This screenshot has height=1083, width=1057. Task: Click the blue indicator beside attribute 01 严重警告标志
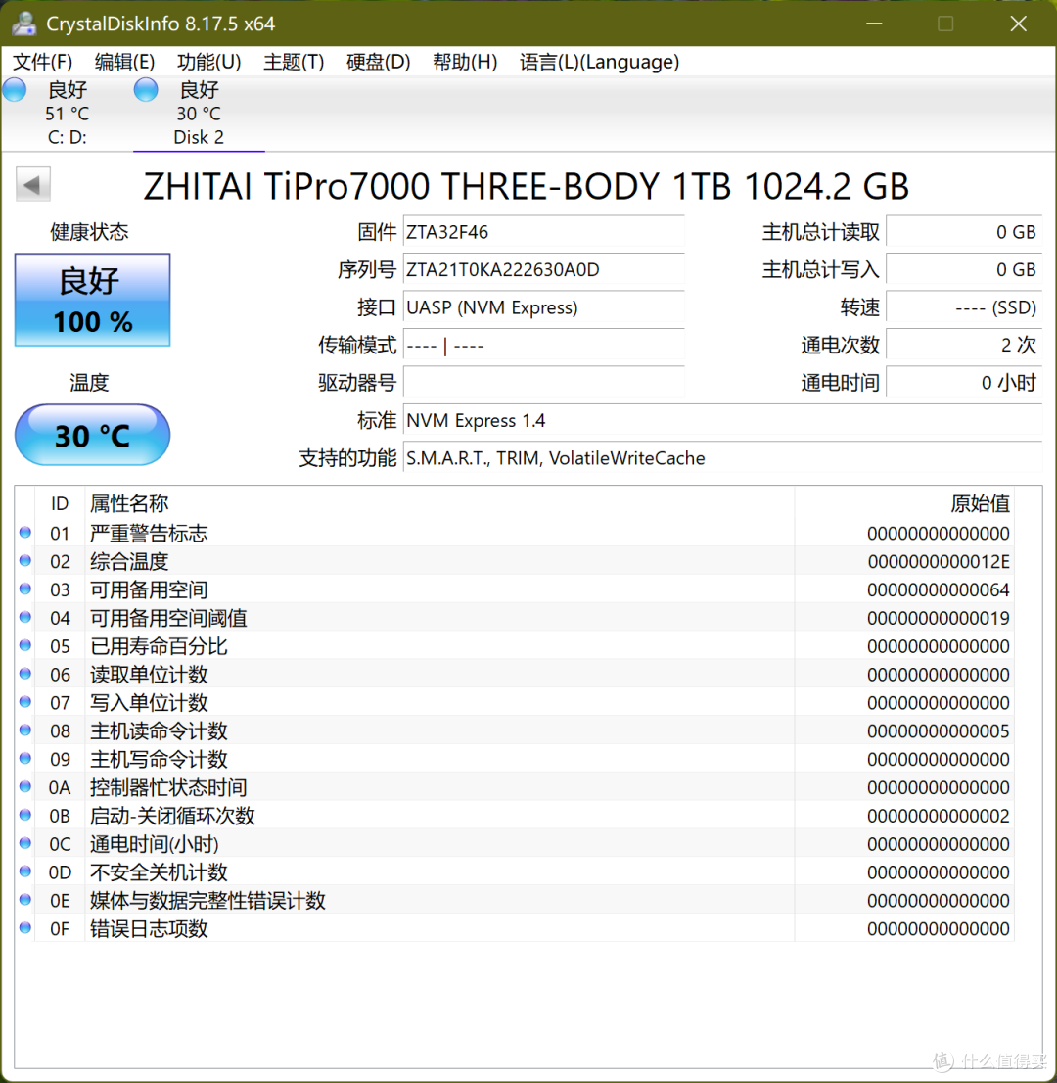point(24,533)
